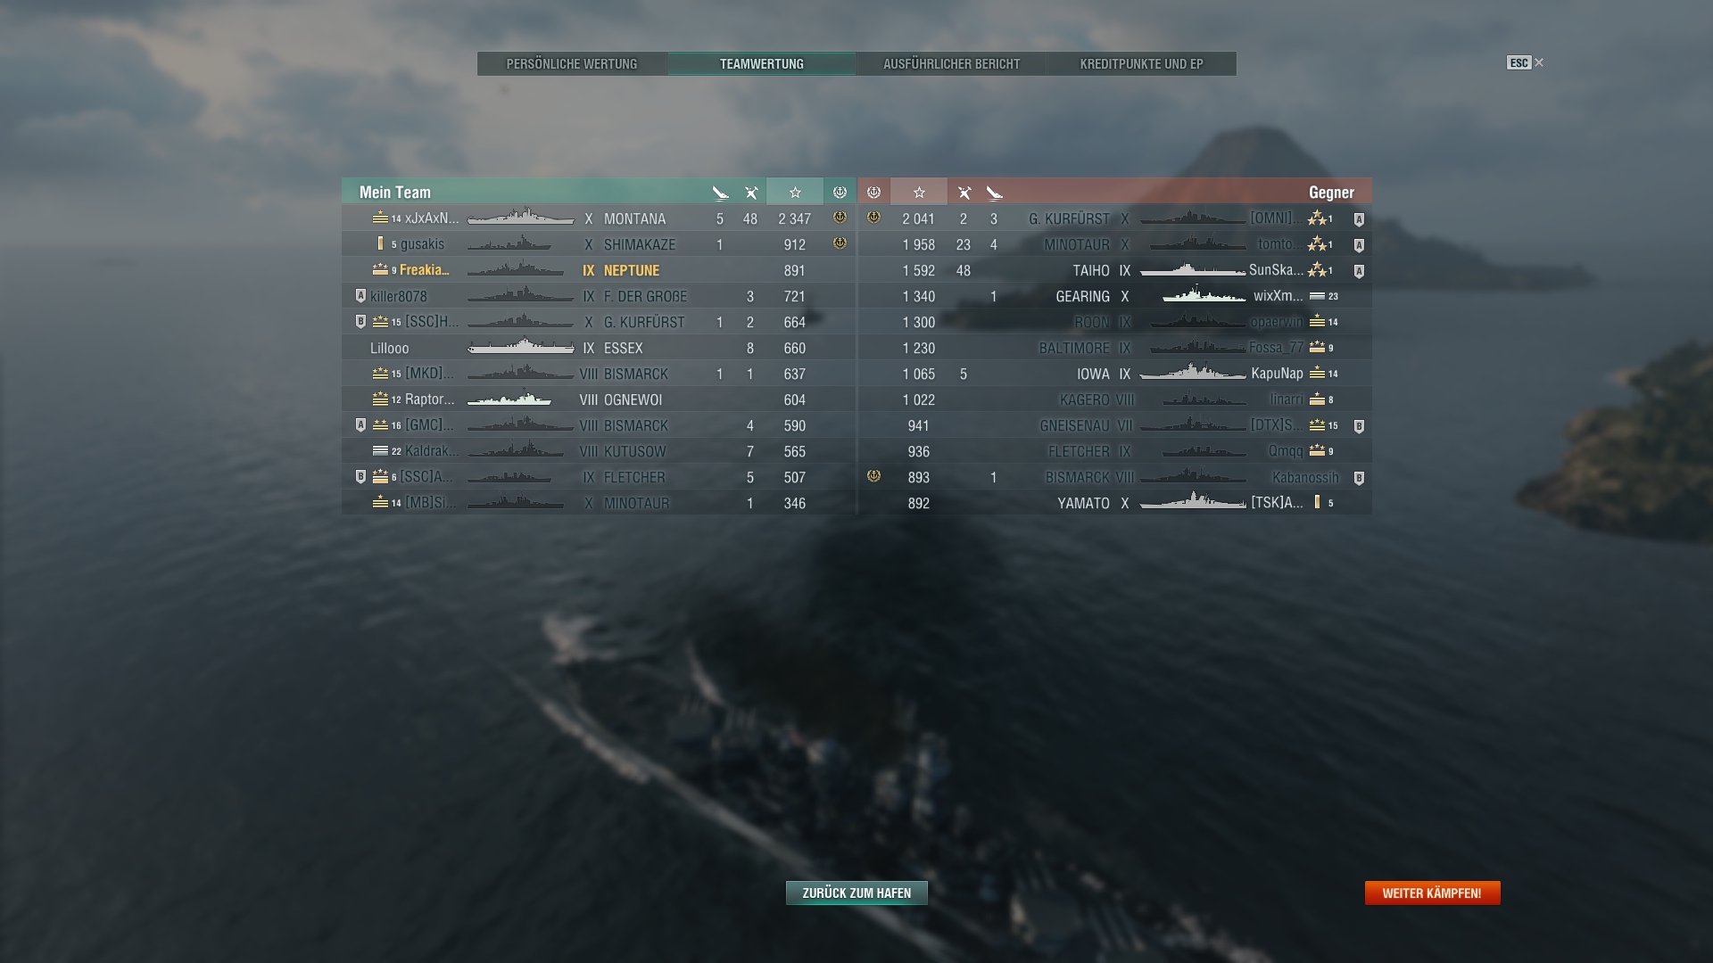
Task: Click the medal icon in Shimakaze row
Action: pos(840,243)
